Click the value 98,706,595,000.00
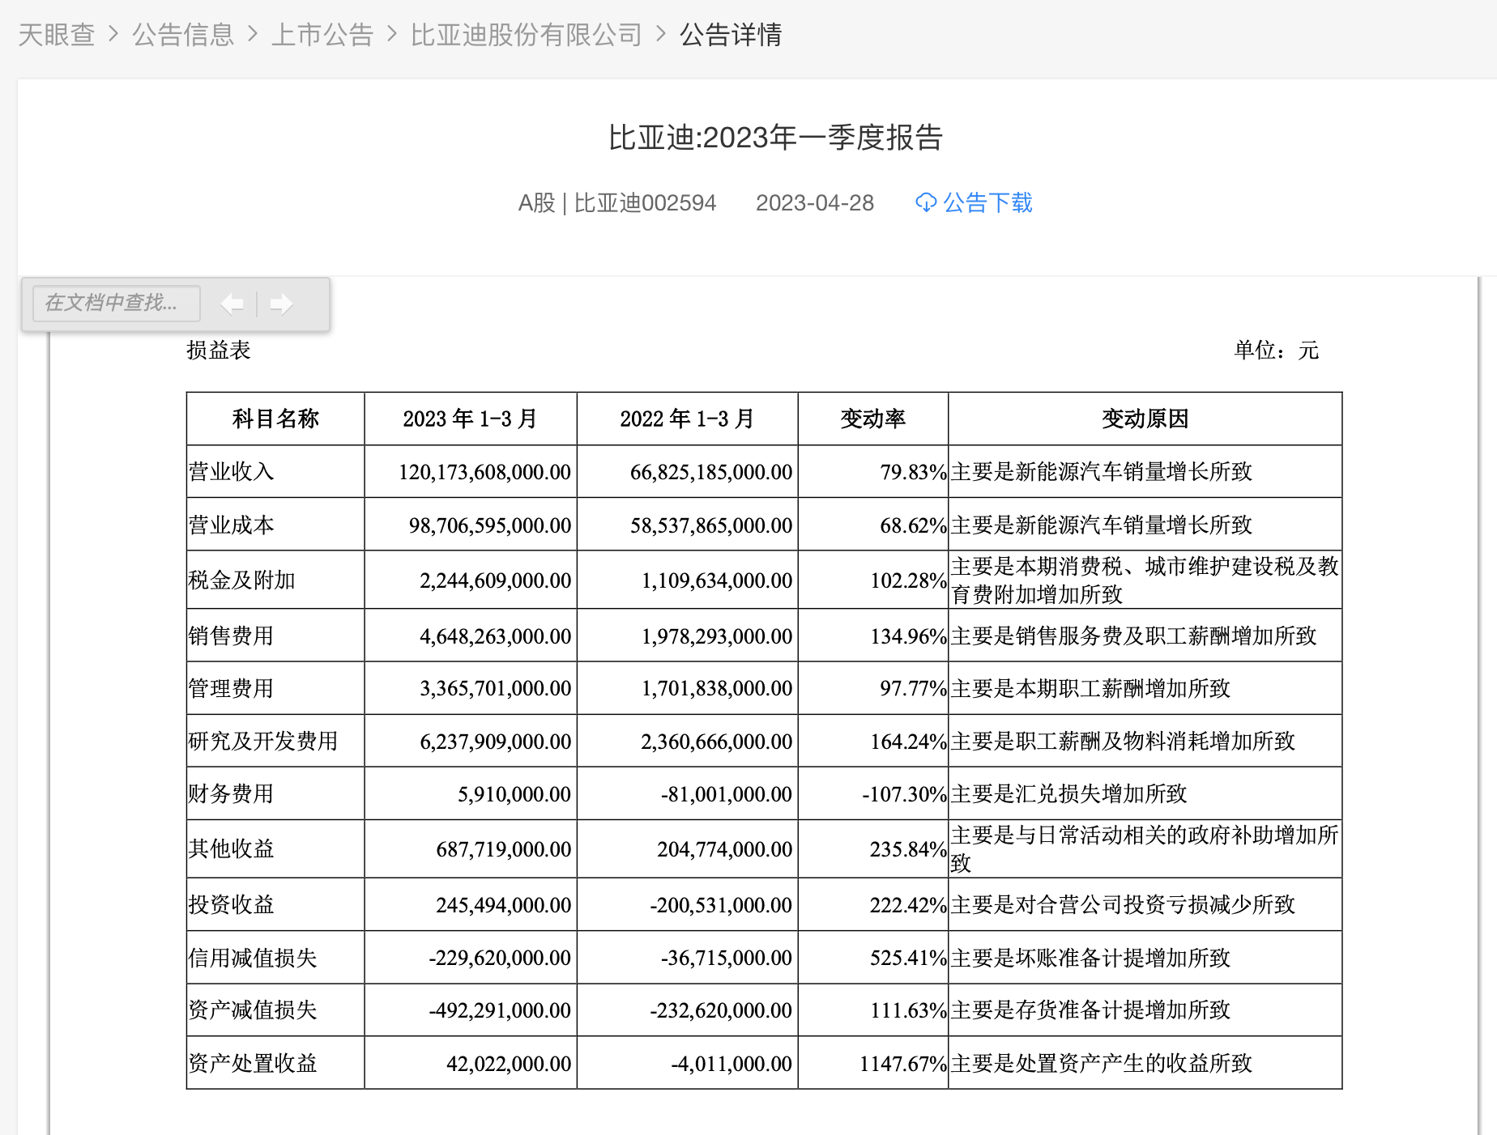1497x1135 pixels. [x=490, y=525]
